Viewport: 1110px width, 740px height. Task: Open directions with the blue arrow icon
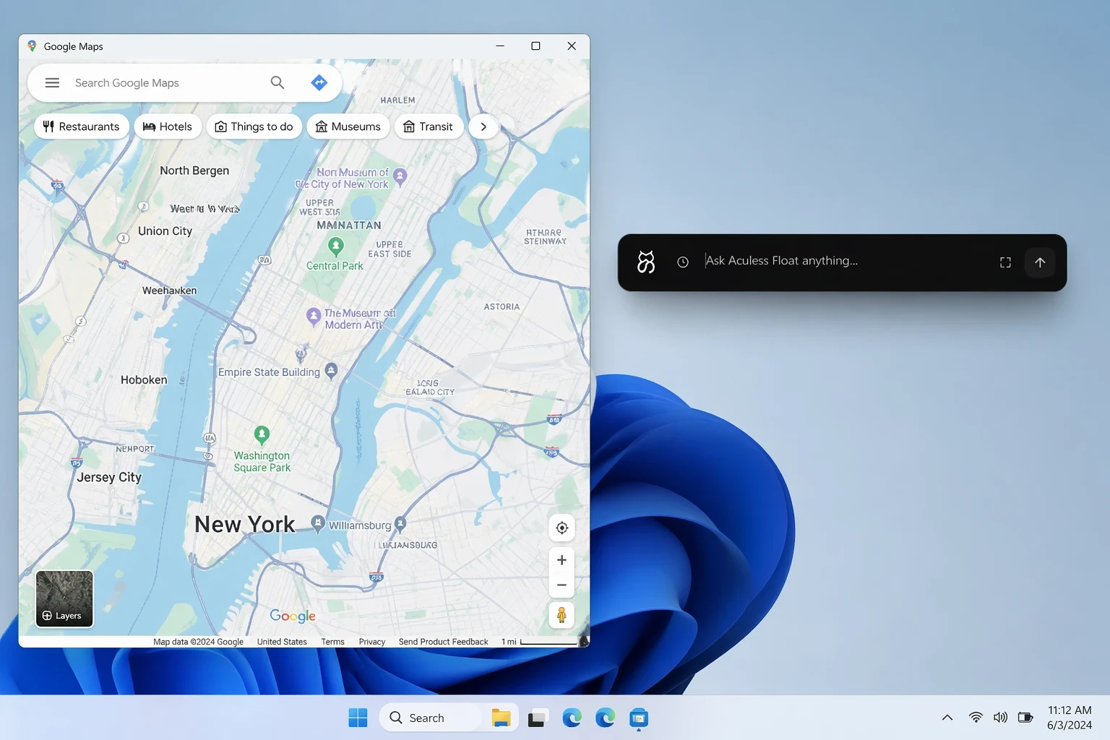coord(319,82)
